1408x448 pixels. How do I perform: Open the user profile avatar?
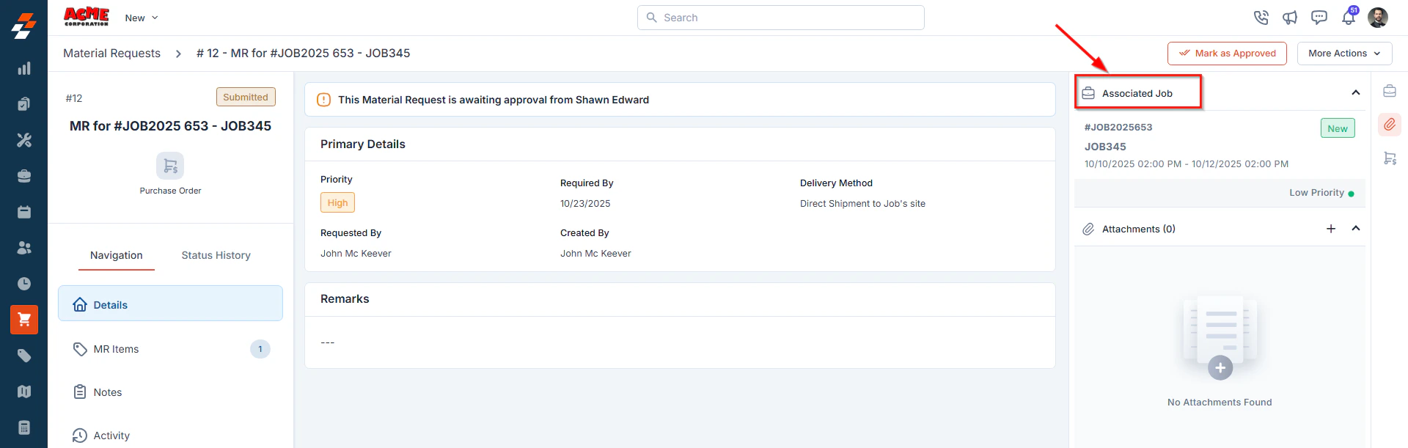coord(1378,18)
